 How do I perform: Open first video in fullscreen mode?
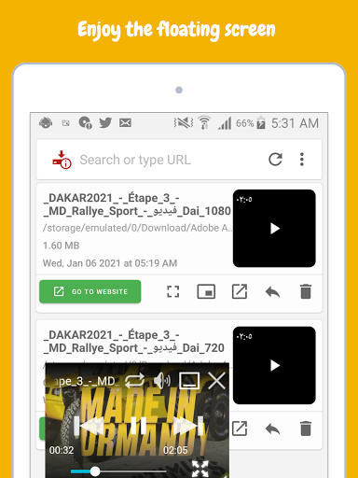[x=173, y=292]
